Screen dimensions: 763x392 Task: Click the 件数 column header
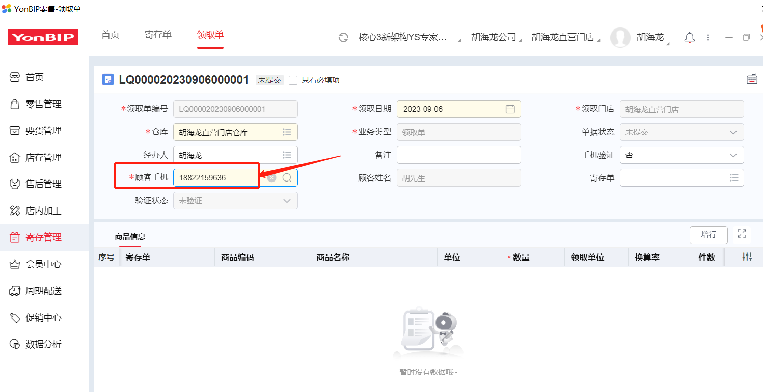(707, 257)
